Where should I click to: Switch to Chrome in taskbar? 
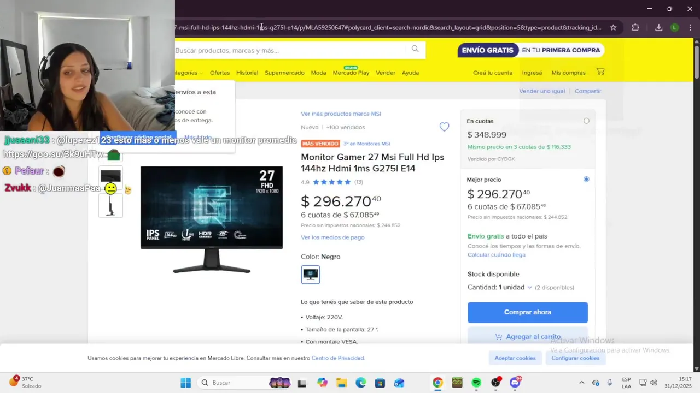[437, 383]
